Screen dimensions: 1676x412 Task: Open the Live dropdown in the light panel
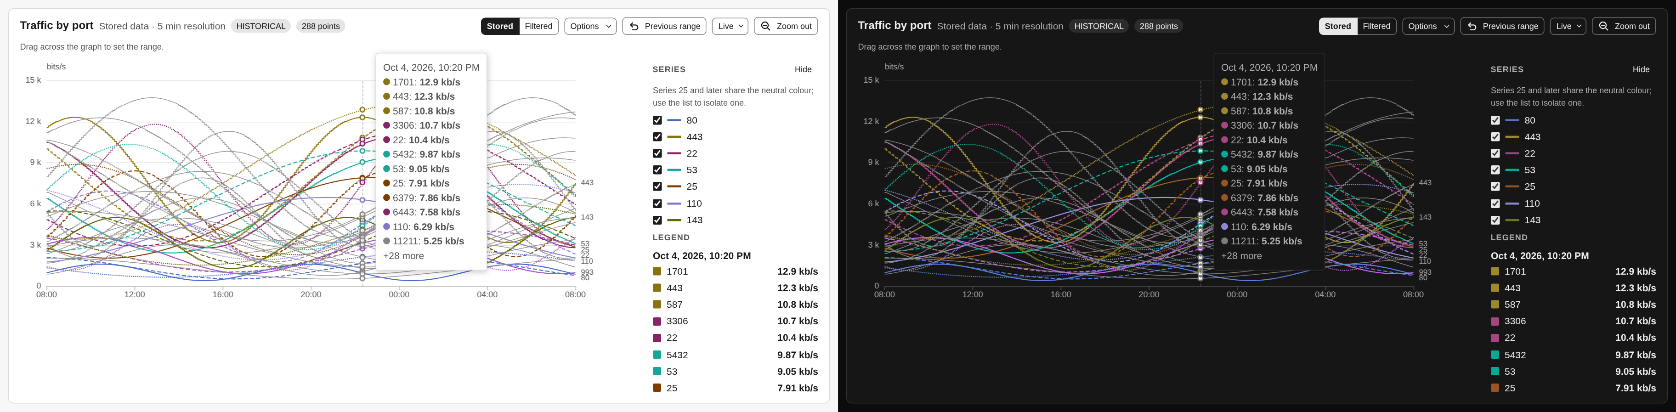730,26
